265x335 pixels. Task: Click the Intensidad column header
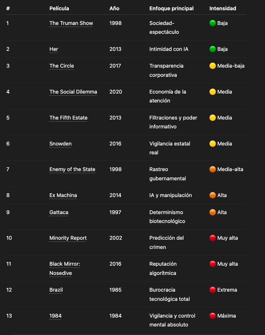(223, 9)
